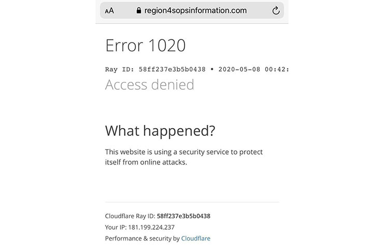
Task: Click the 'Cloudflare Ray ID:' label
Action: pos(130,216)
